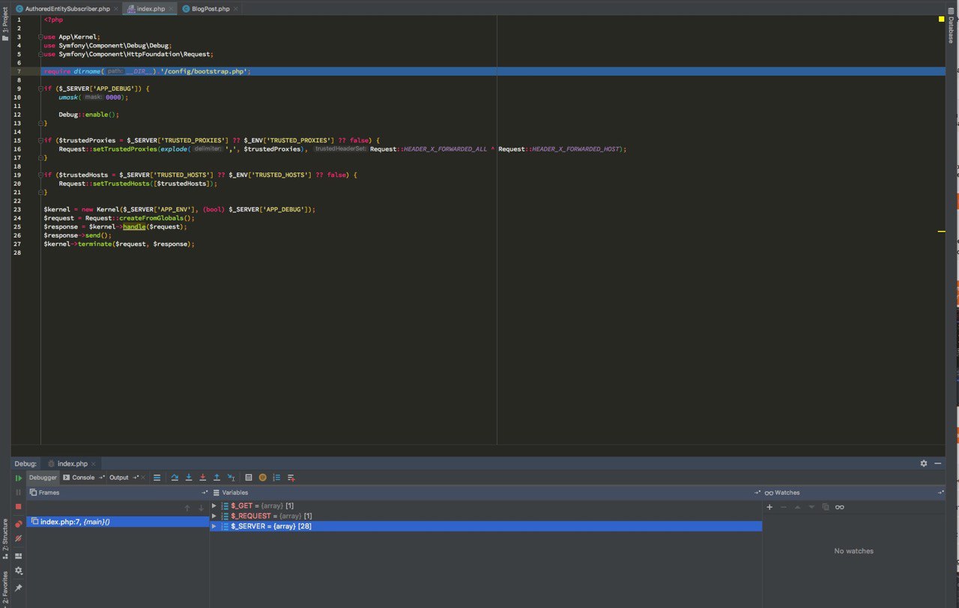Screen dimensions: 959x608
Task: Click Force Step Into red arrow icon
Action: pos(202,478)
